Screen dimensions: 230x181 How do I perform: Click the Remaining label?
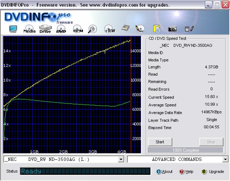click(157, 82)
